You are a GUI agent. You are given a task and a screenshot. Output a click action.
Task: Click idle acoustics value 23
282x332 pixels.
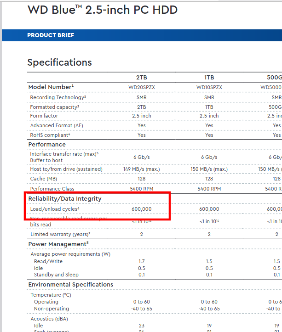tap(142, 326)
